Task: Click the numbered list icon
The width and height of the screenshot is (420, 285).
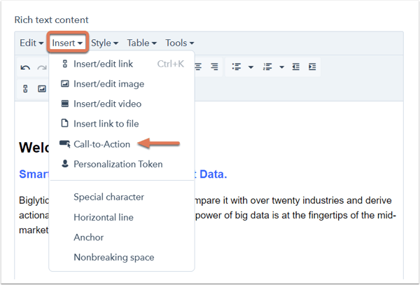Action: 267,67
